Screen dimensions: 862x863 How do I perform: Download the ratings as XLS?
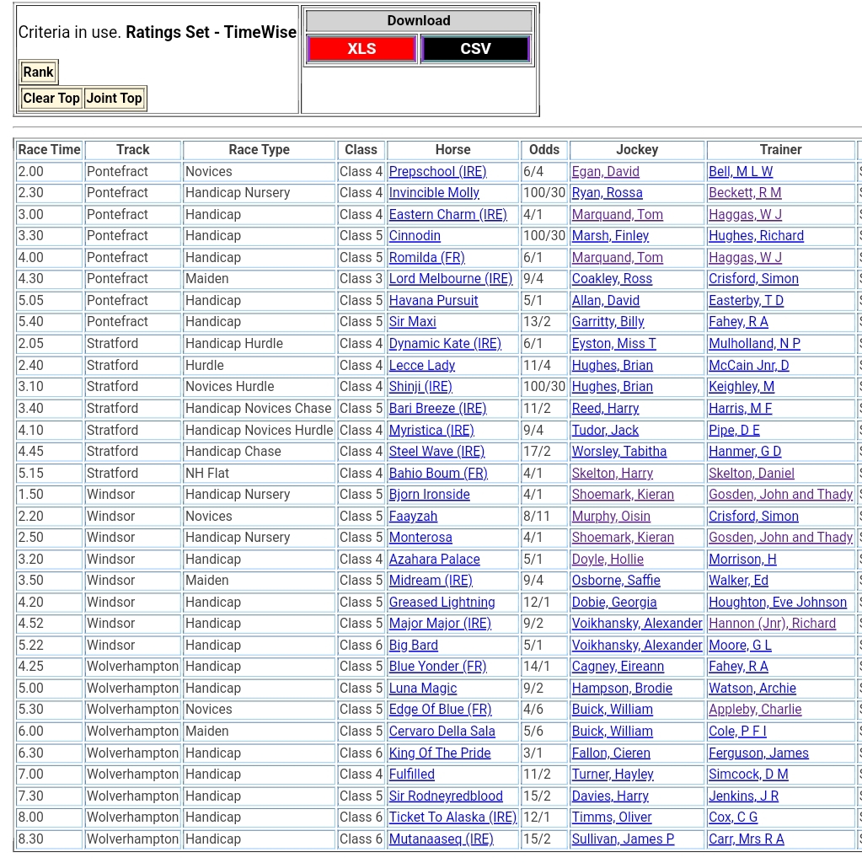[361, 49]
